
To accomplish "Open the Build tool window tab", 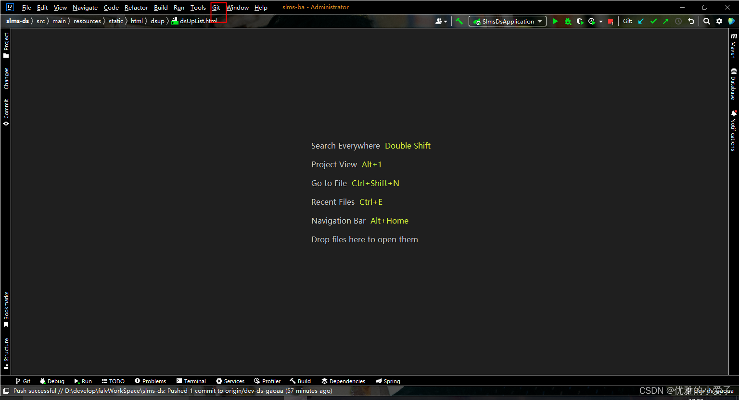I will tap(300, 381).
